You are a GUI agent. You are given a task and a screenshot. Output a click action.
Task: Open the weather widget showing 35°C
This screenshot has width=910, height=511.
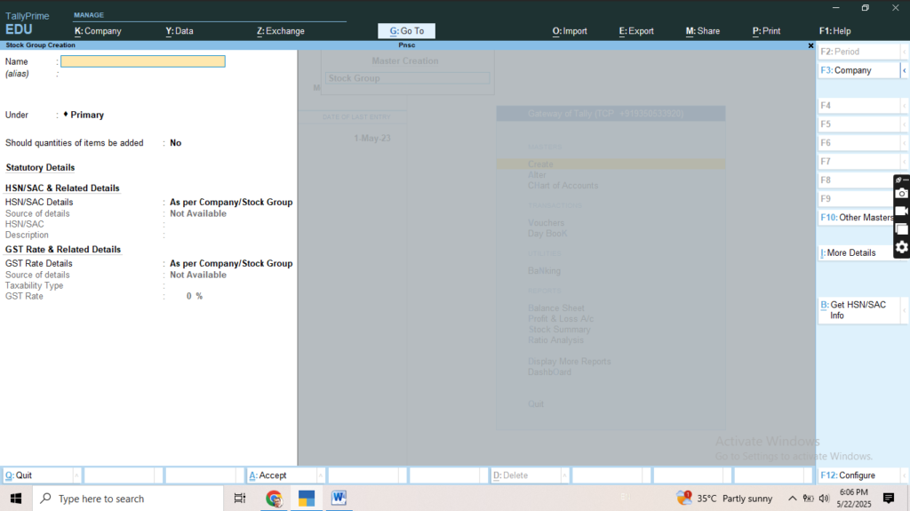click(724, 499)
